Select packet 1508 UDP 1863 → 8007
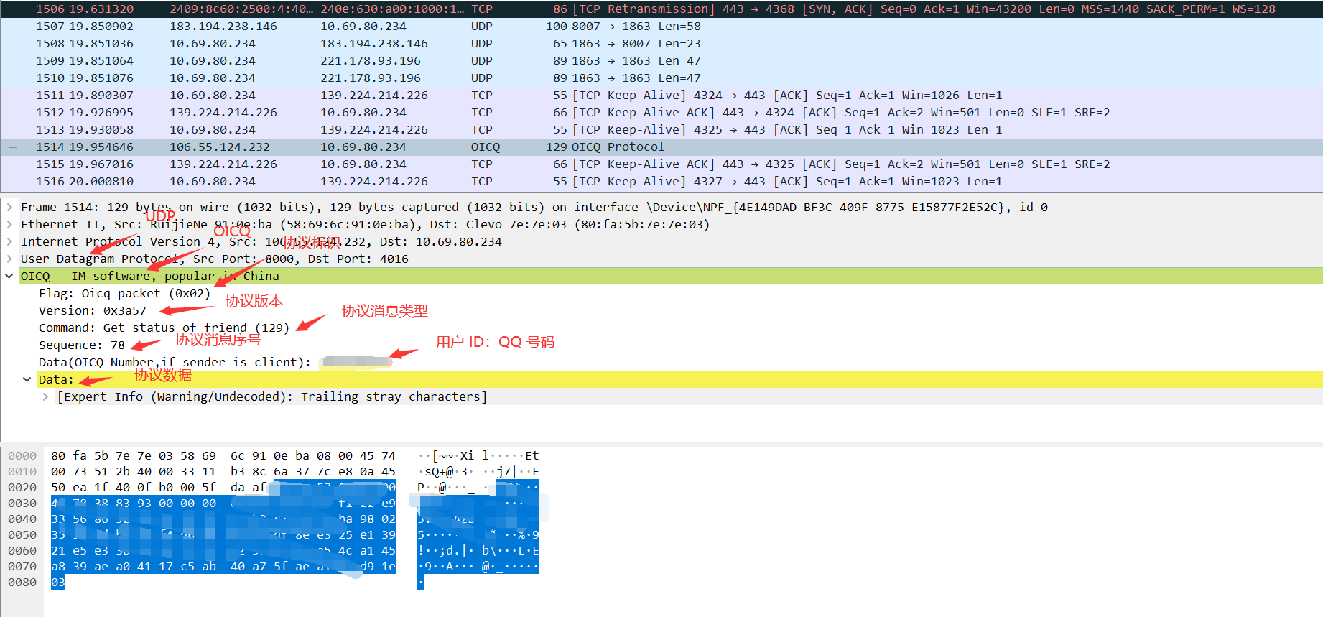This screenshot has height=617, width=1323. coord(661,43)
